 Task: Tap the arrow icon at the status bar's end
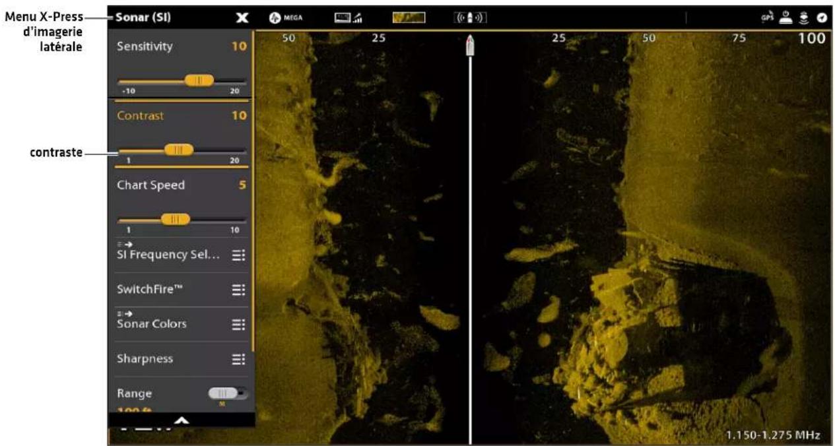click(821, 18)
